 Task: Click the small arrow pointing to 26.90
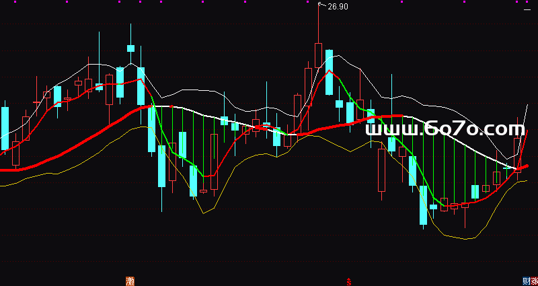click(321, 5)
